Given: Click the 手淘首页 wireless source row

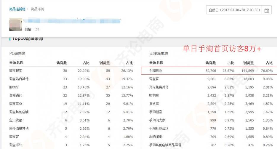Looking at the screenshot, I should [209, 71].
